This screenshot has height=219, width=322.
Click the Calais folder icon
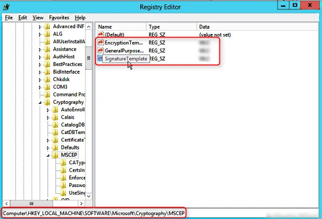point(55,117)
